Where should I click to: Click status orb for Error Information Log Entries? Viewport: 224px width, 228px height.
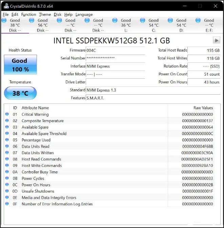point(7,204)
